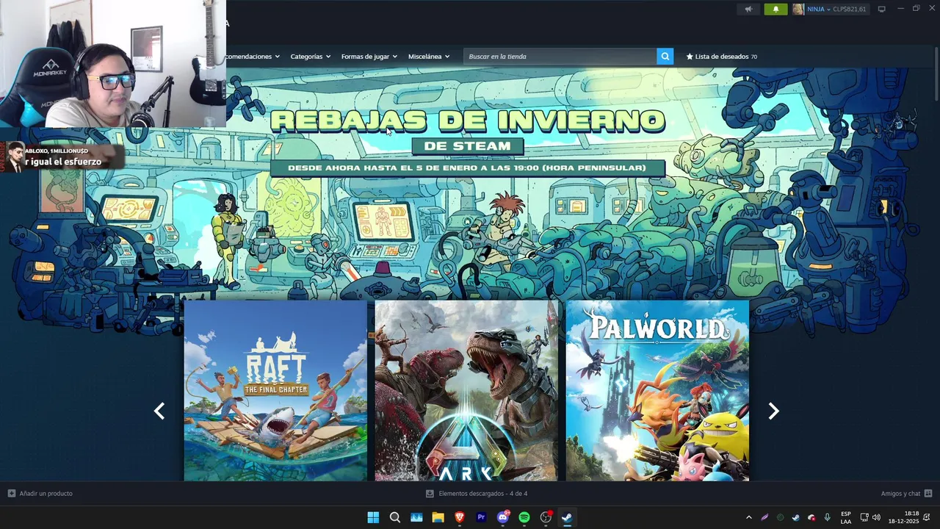940x529 pixels.
Task: Expand the NINJA account dropdown
Action: click(819, 9)
